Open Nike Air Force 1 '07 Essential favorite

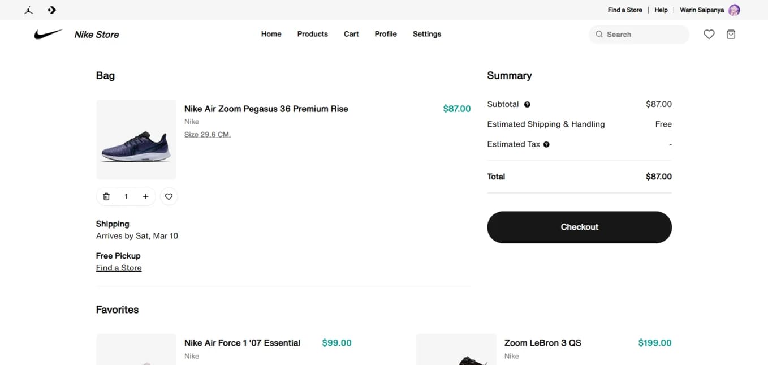tap(242, 343)
